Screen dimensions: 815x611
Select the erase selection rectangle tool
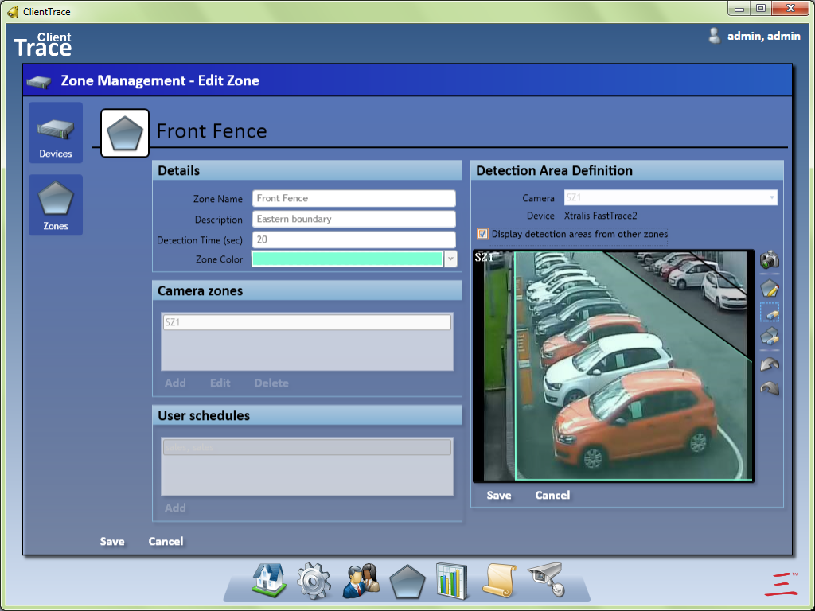tap(769, 313)
